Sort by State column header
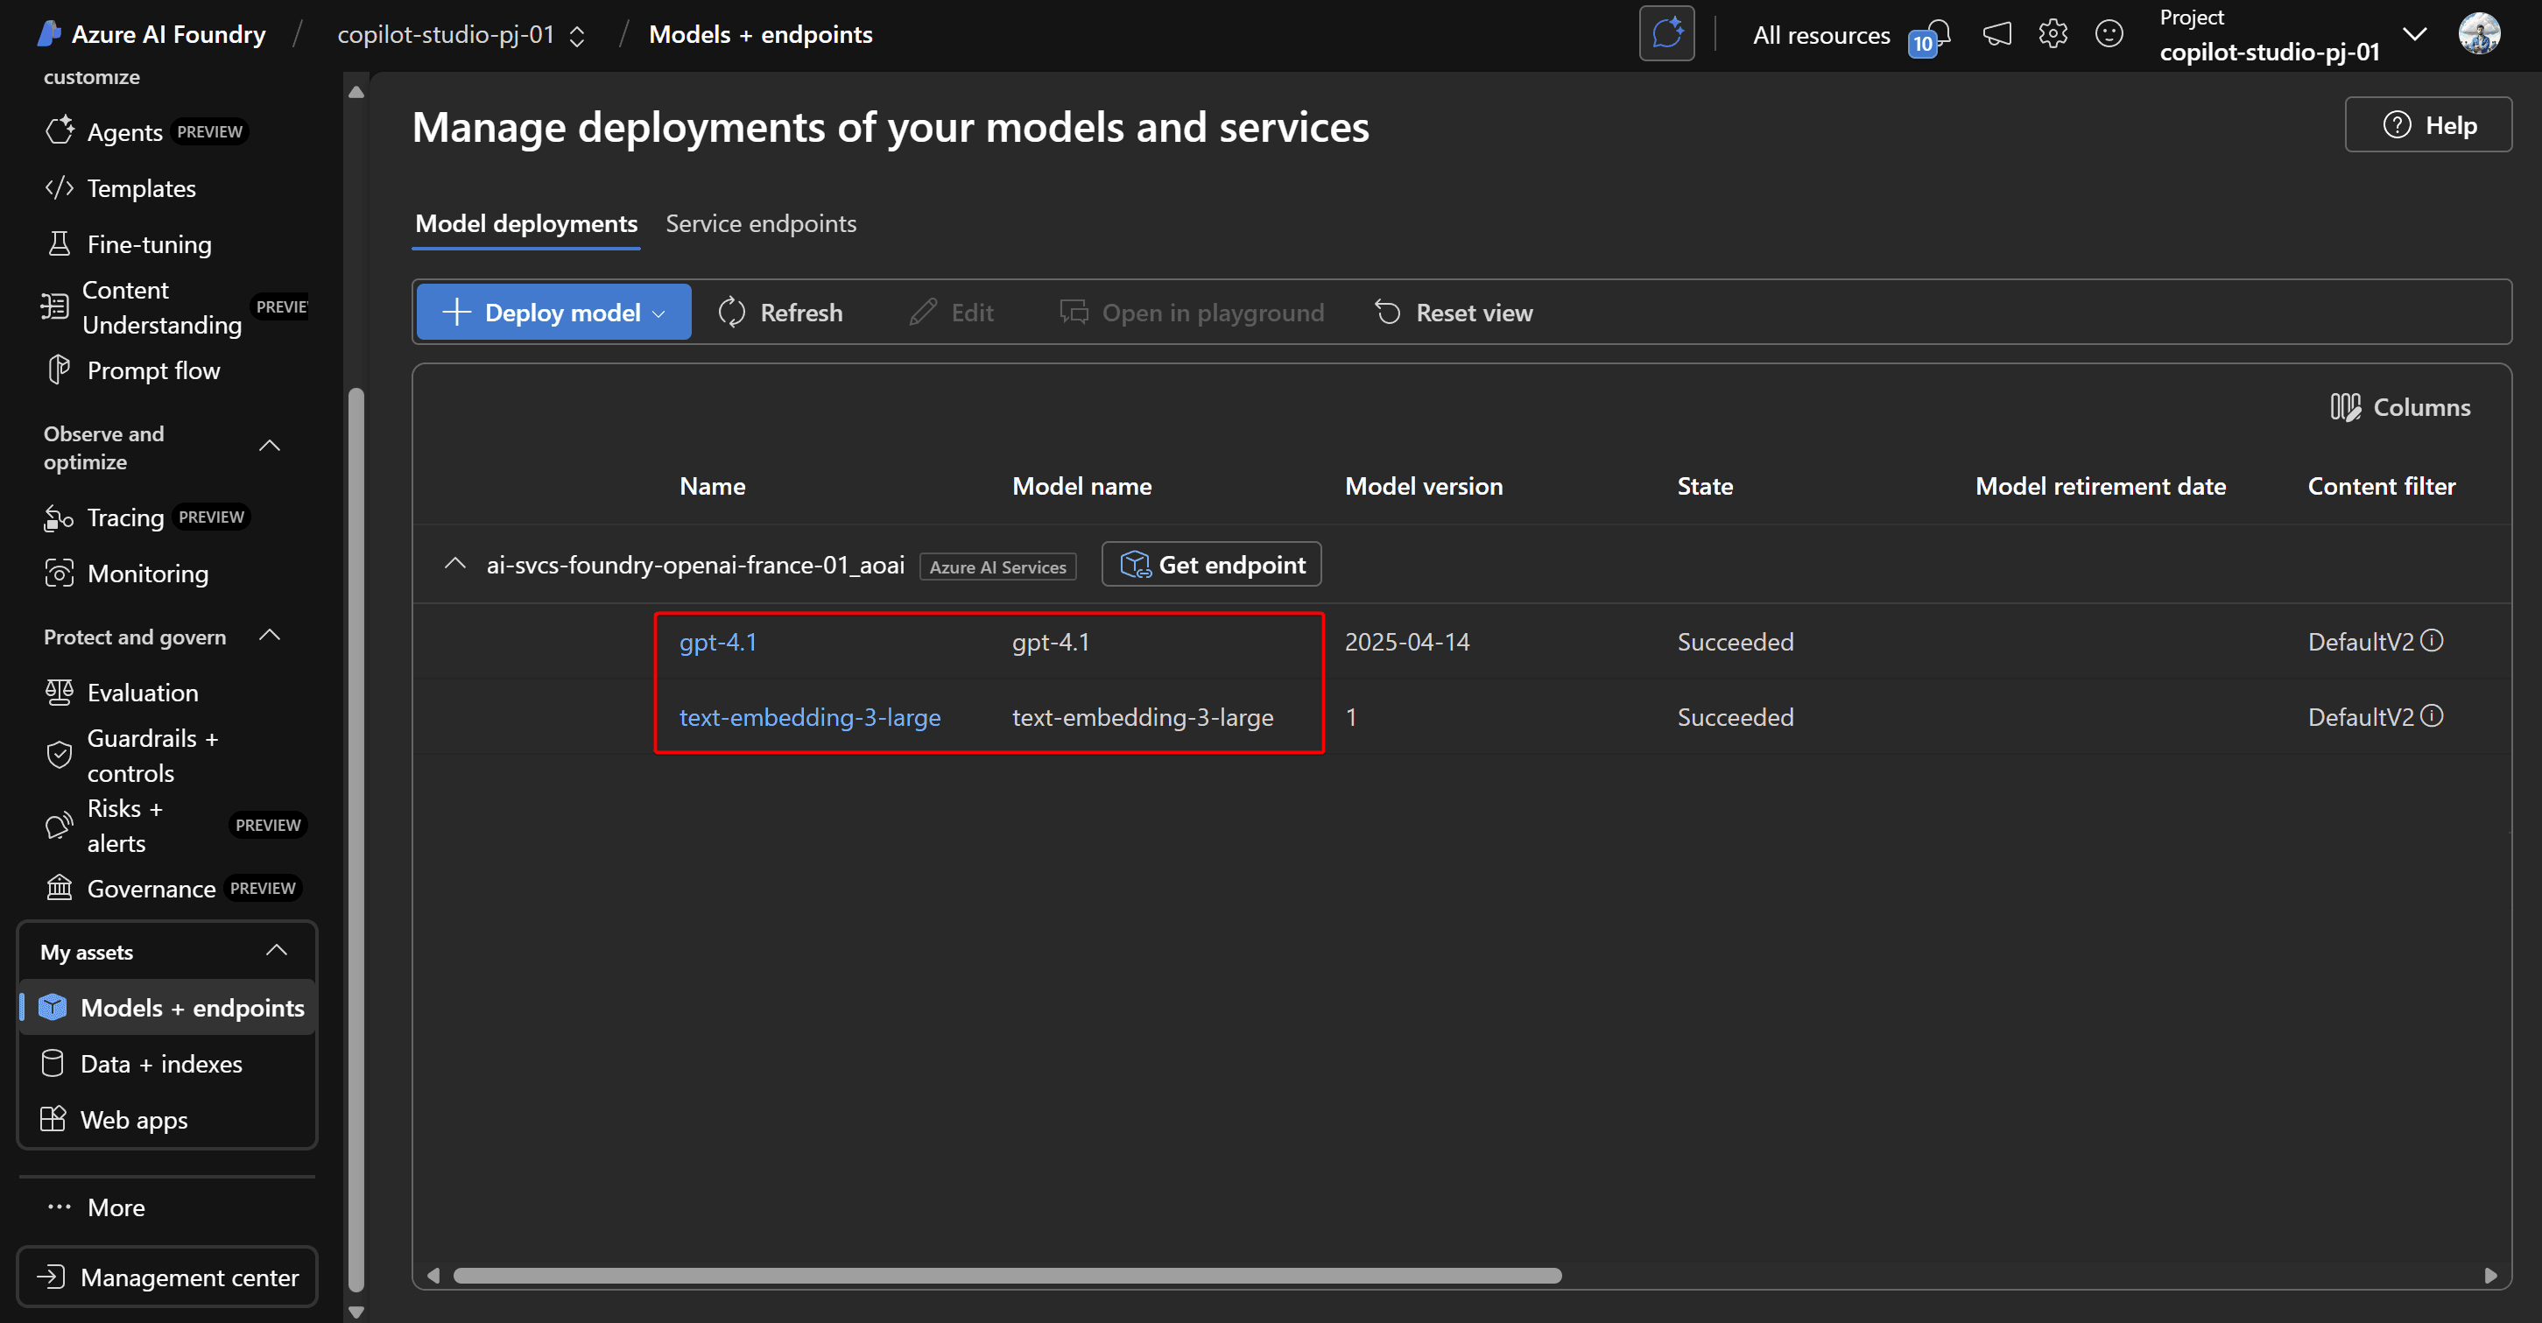 click(1704, 486)
